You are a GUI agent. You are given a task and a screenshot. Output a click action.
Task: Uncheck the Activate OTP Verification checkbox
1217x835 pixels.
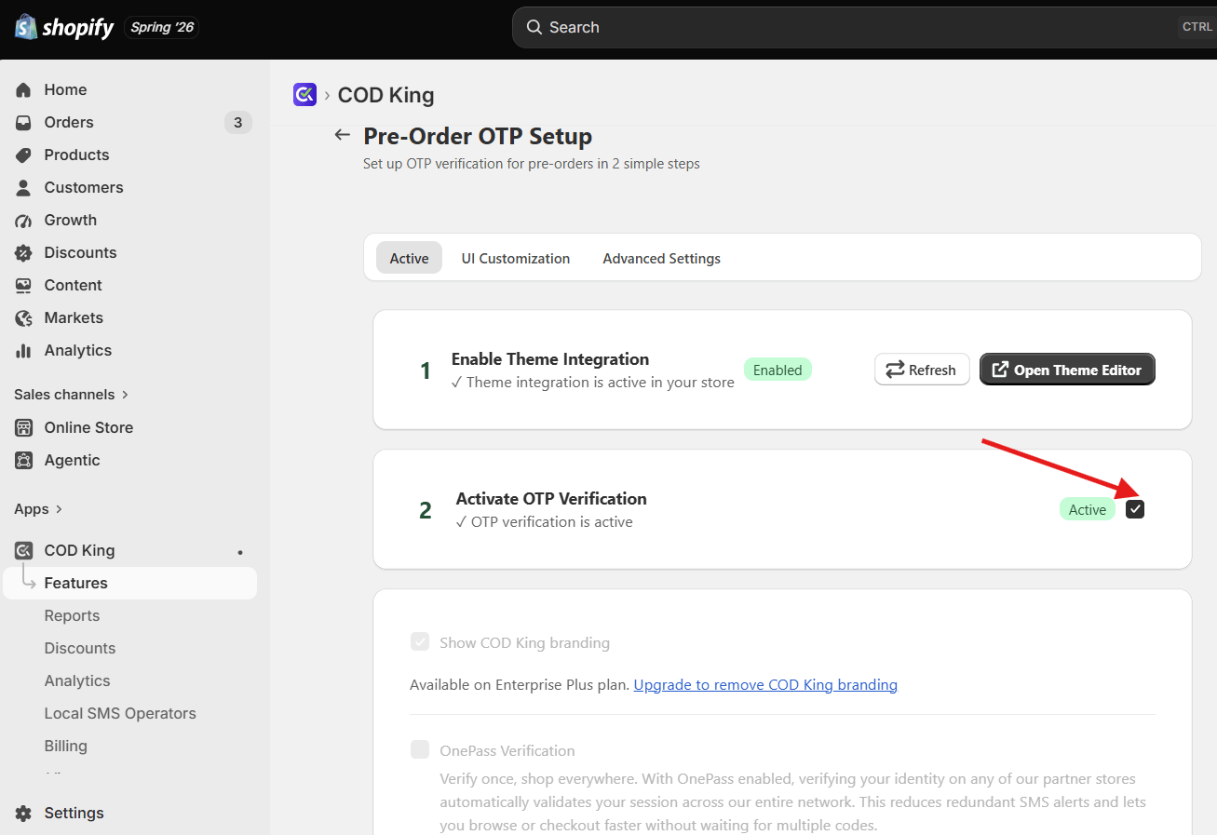(1134, 509)
